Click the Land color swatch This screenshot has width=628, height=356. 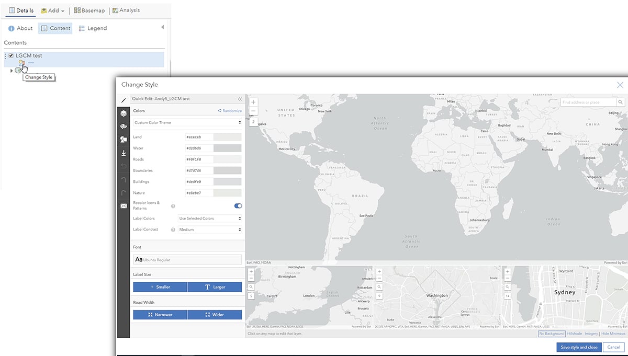227,137
